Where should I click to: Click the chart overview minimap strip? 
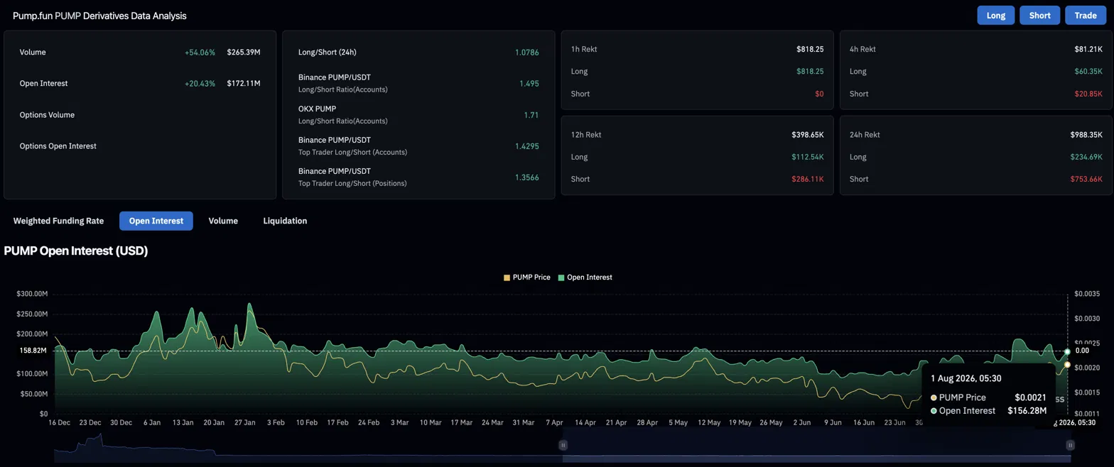[x=561, y=445]
